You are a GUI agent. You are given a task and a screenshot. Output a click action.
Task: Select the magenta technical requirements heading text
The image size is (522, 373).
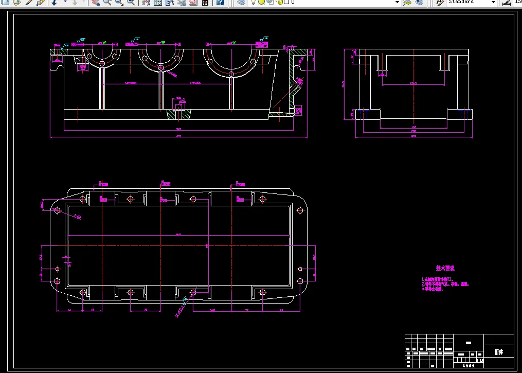[445, 269]
